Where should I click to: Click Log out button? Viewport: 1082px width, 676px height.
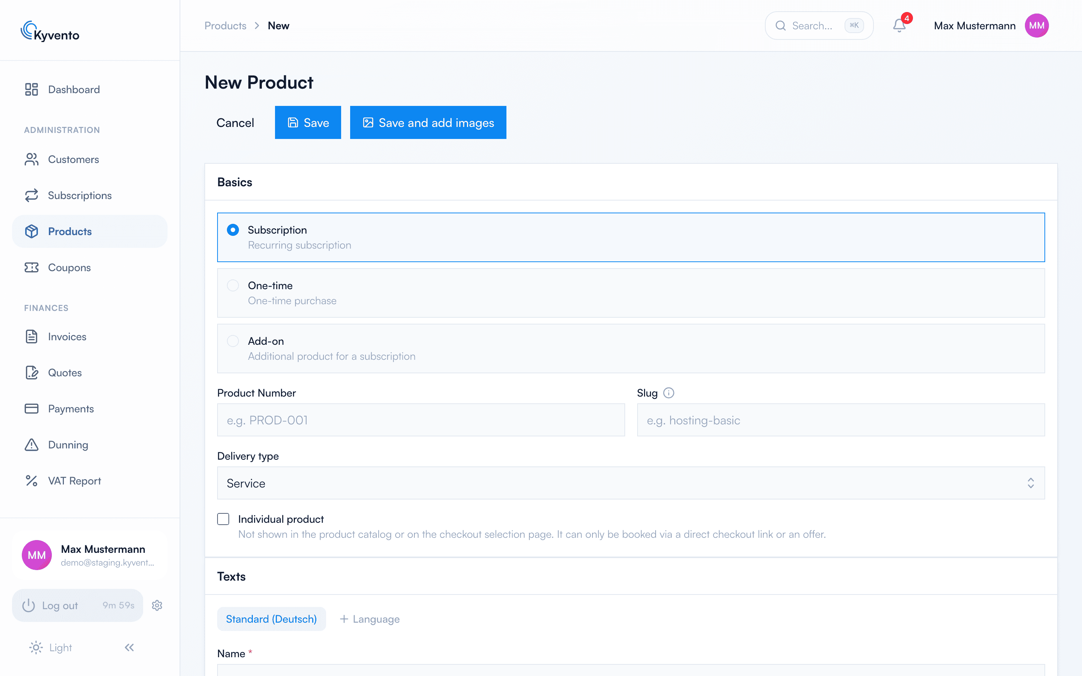click(77, 605)
